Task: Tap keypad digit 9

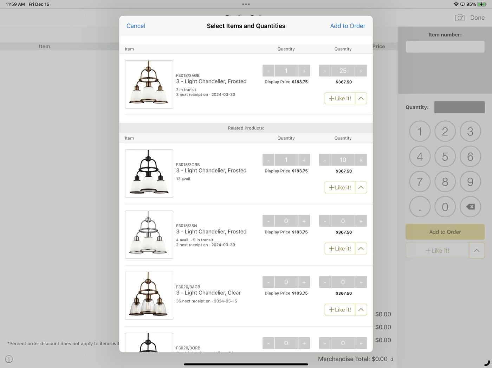Action: coord(470,182)
